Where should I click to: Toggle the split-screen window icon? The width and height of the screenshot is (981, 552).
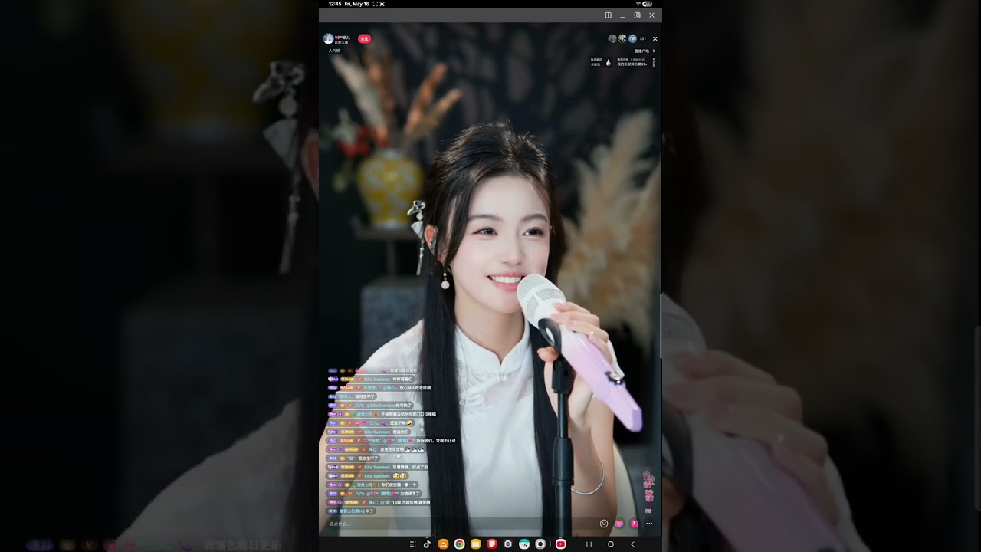coord(608,15)
